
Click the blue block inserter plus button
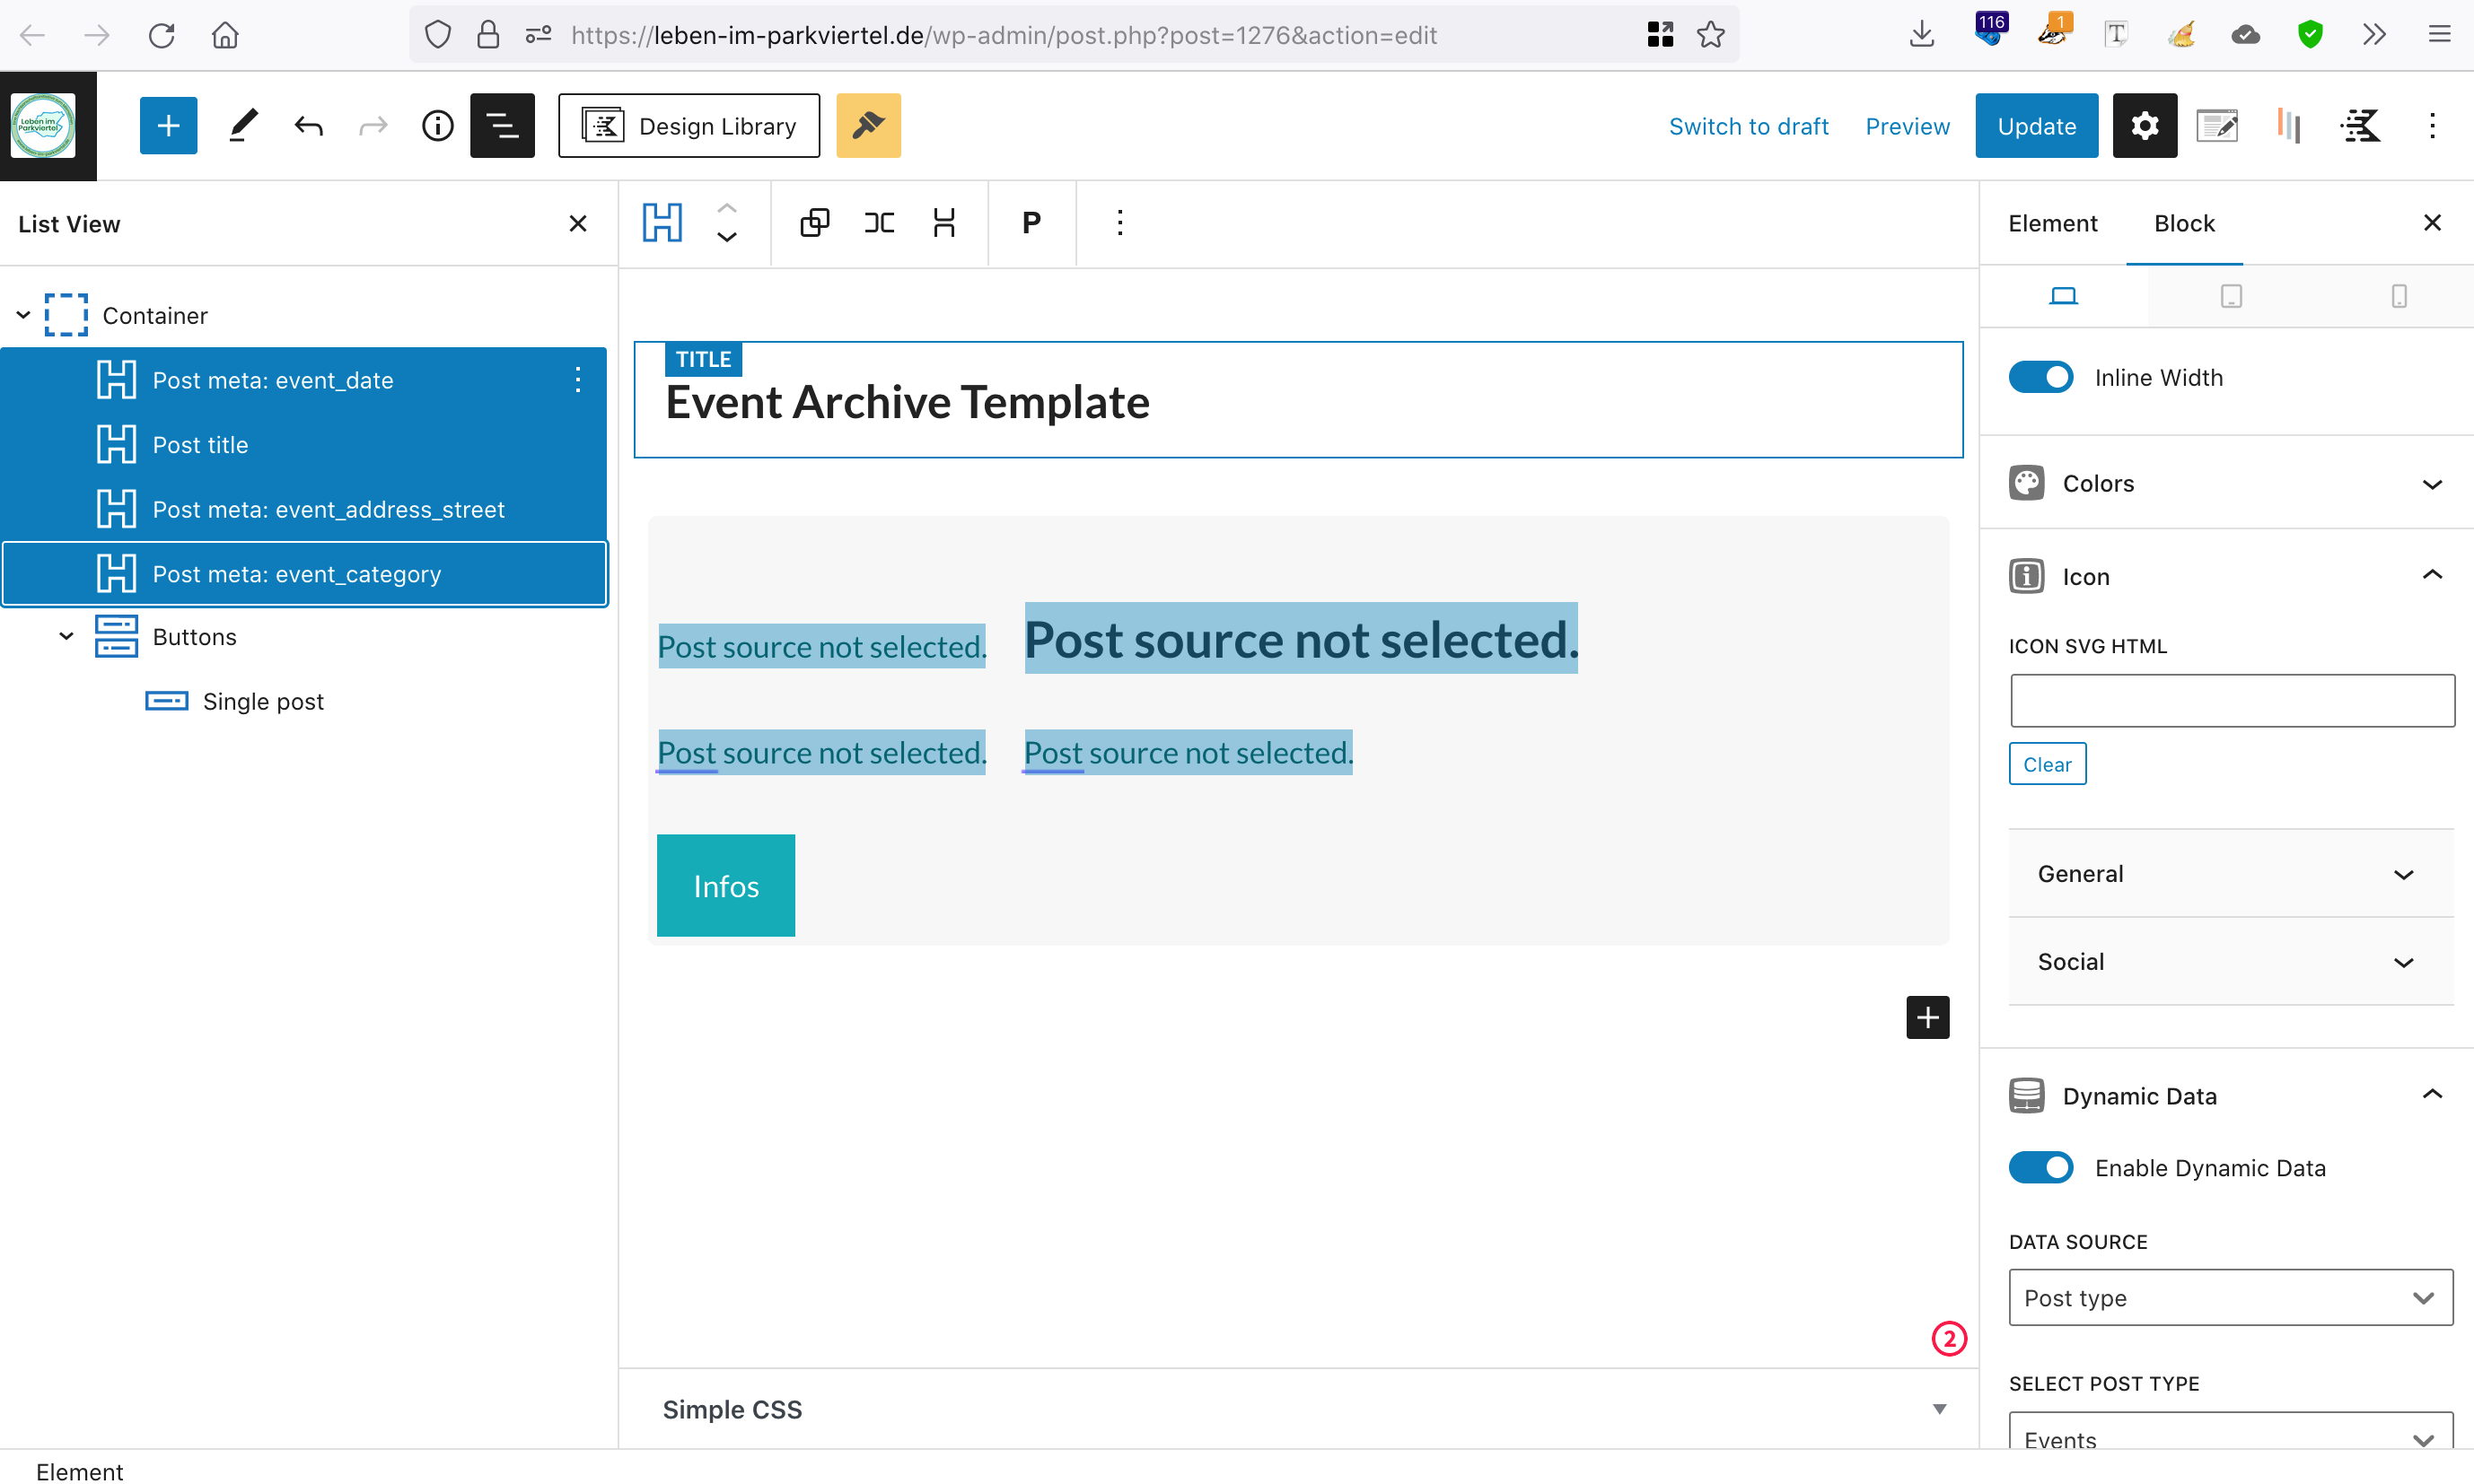168,126
